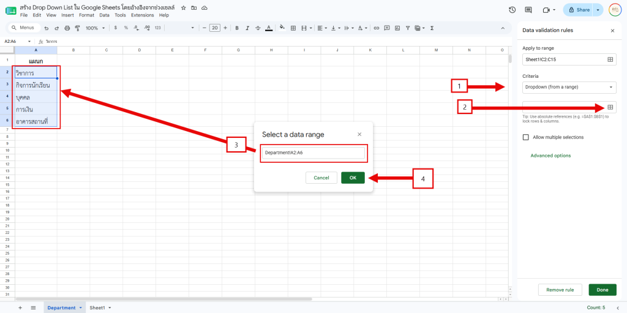
Task: Open the Data menu
Action: tap(104, 15)
